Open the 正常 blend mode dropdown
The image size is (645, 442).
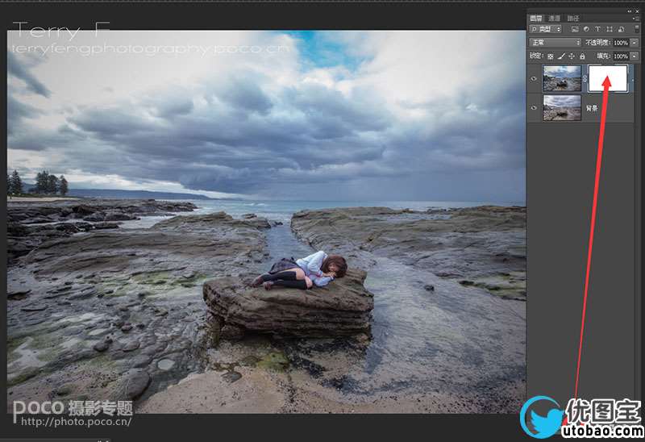(x=555, y=43)
